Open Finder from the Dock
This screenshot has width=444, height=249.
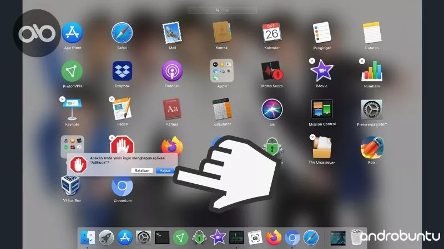tap(88, 237)
